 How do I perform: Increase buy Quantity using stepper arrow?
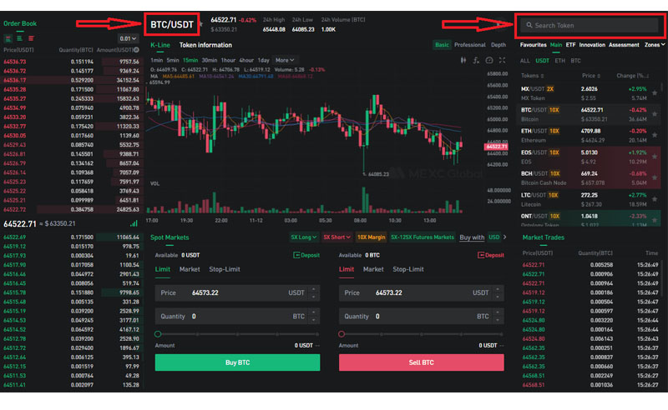pos(314,313)
